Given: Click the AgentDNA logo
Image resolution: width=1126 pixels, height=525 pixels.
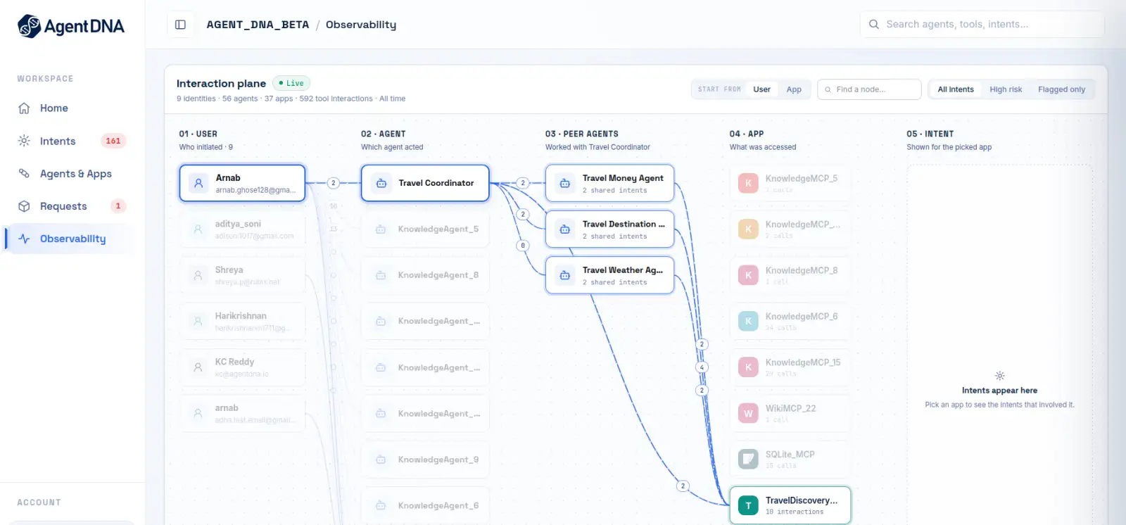Looking at the screenshot, I should (x=70, y=27).
